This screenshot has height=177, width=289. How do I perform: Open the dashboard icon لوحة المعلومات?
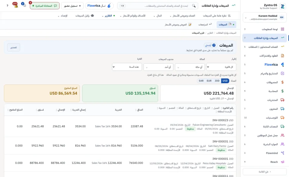point(282,29)
